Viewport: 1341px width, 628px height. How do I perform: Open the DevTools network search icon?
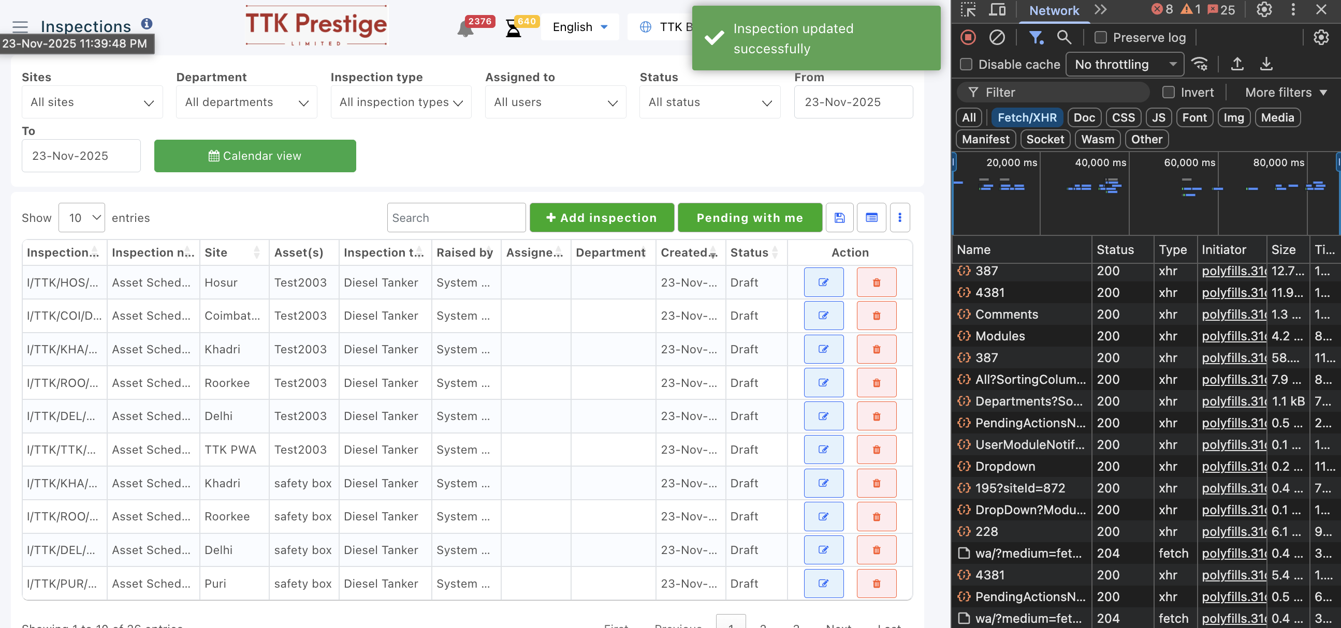click(x=1063, y=37)
